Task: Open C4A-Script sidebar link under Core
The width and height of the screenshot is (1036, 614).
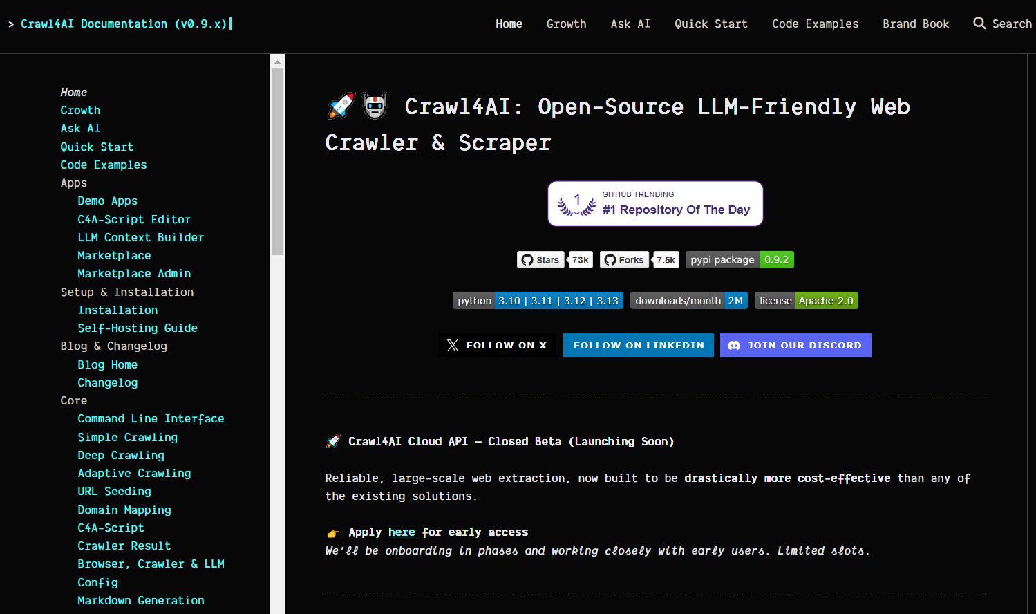Action: [x=111, y=528]
